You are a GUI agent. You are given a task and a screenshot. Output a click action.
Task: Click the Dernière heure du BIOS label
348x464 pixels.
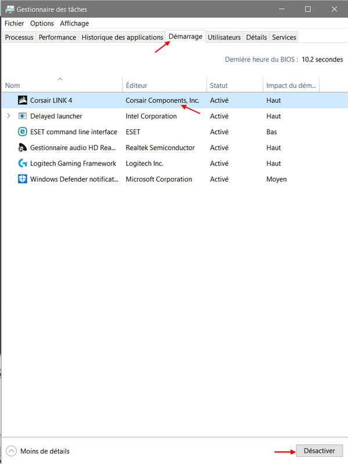[x=262, y=60]
